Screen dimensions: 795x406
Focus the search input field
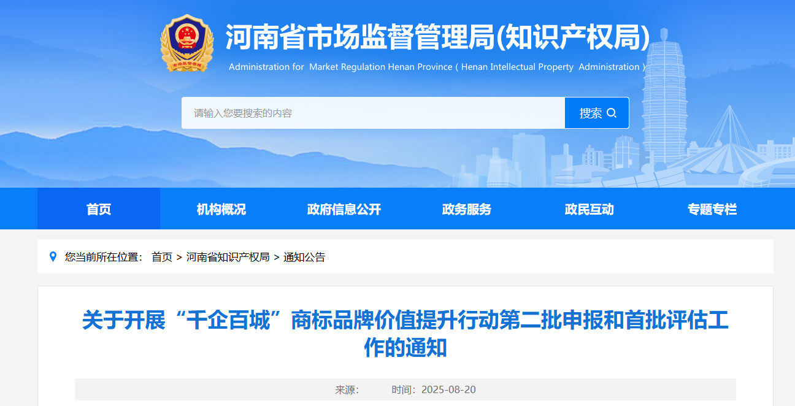(373, 113)
